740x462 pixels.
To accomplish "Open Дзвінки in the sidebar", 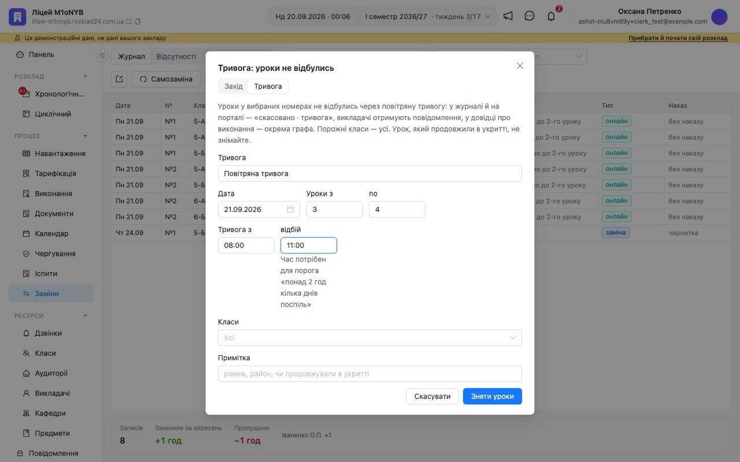I will coord(51,333).
